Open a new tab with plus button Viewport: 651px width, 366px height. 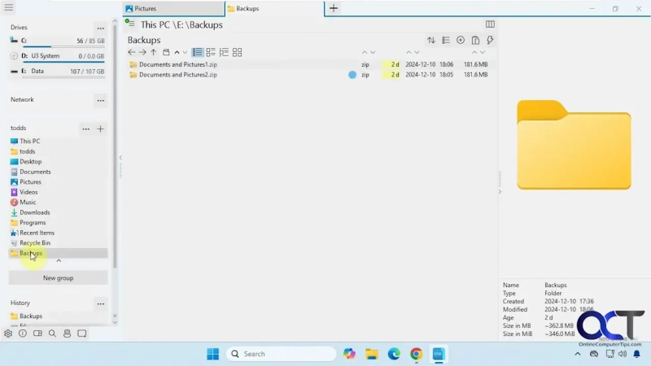click(x=334, y=8)
